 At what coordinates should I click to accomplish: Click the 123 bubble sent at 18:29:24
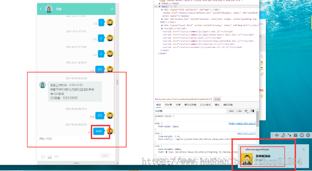100,69
